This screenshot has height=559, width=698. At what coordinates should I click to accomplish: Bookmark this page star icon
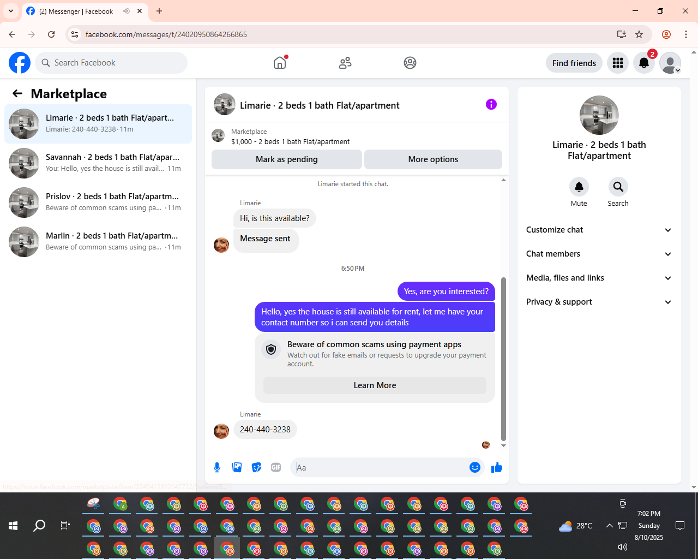pyautogui.click(x=639, y=34)
